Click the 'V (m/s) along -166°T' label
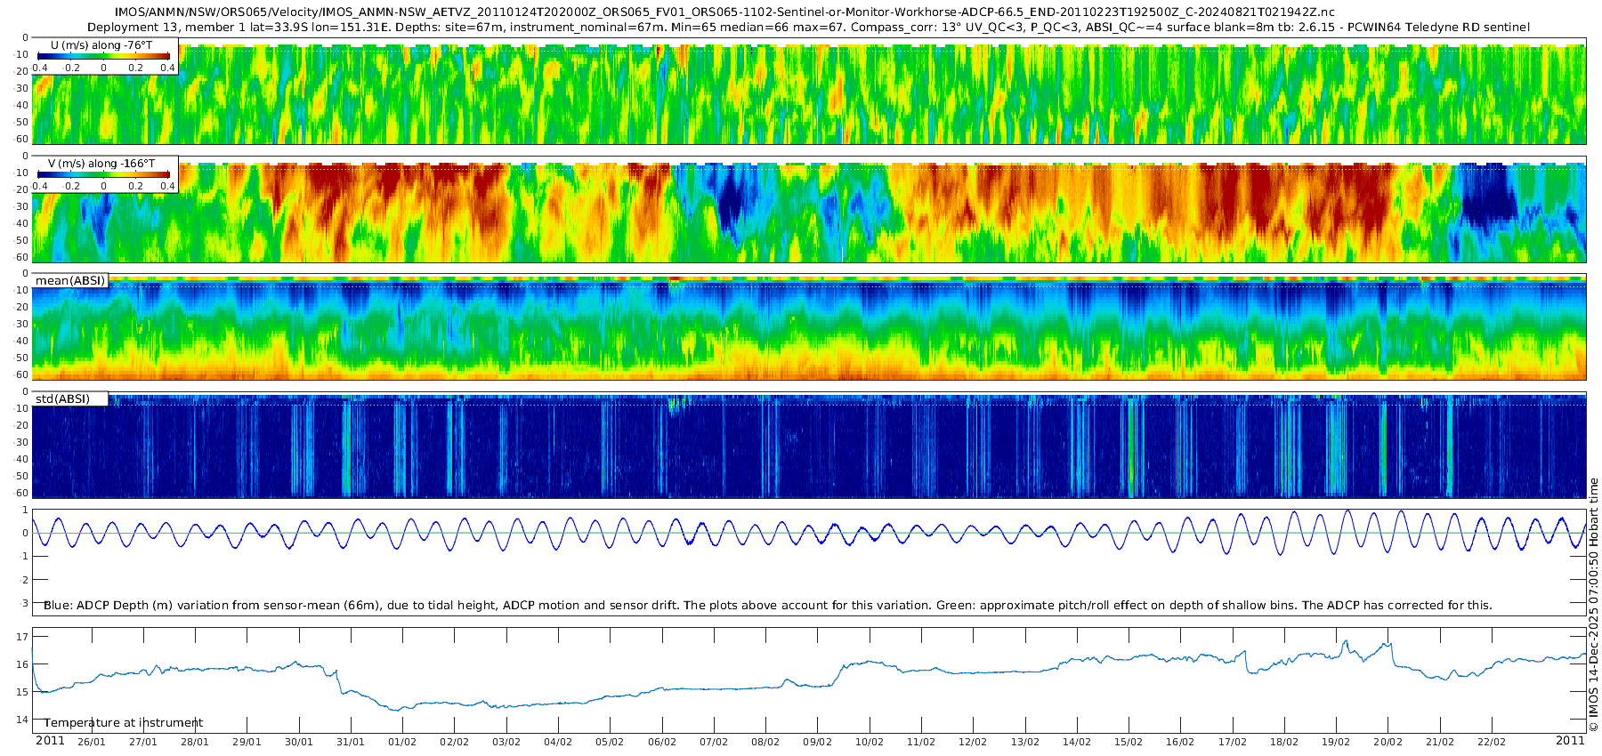 (x=101, y=164)
